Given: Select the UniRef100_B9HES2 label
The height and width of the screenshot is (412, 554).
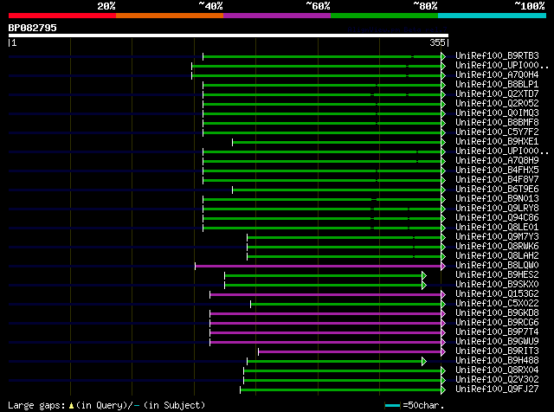Looking at the screenshot, I should pyautogui.click(x=497, y=275).
